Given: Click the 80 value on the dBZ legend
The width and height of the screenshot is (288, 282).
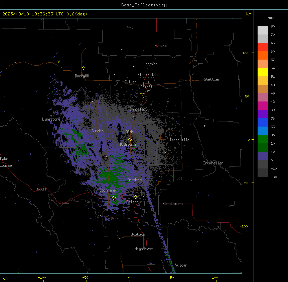Looking at the screenshot, I should pyautogui.click(x=273, y=26).
